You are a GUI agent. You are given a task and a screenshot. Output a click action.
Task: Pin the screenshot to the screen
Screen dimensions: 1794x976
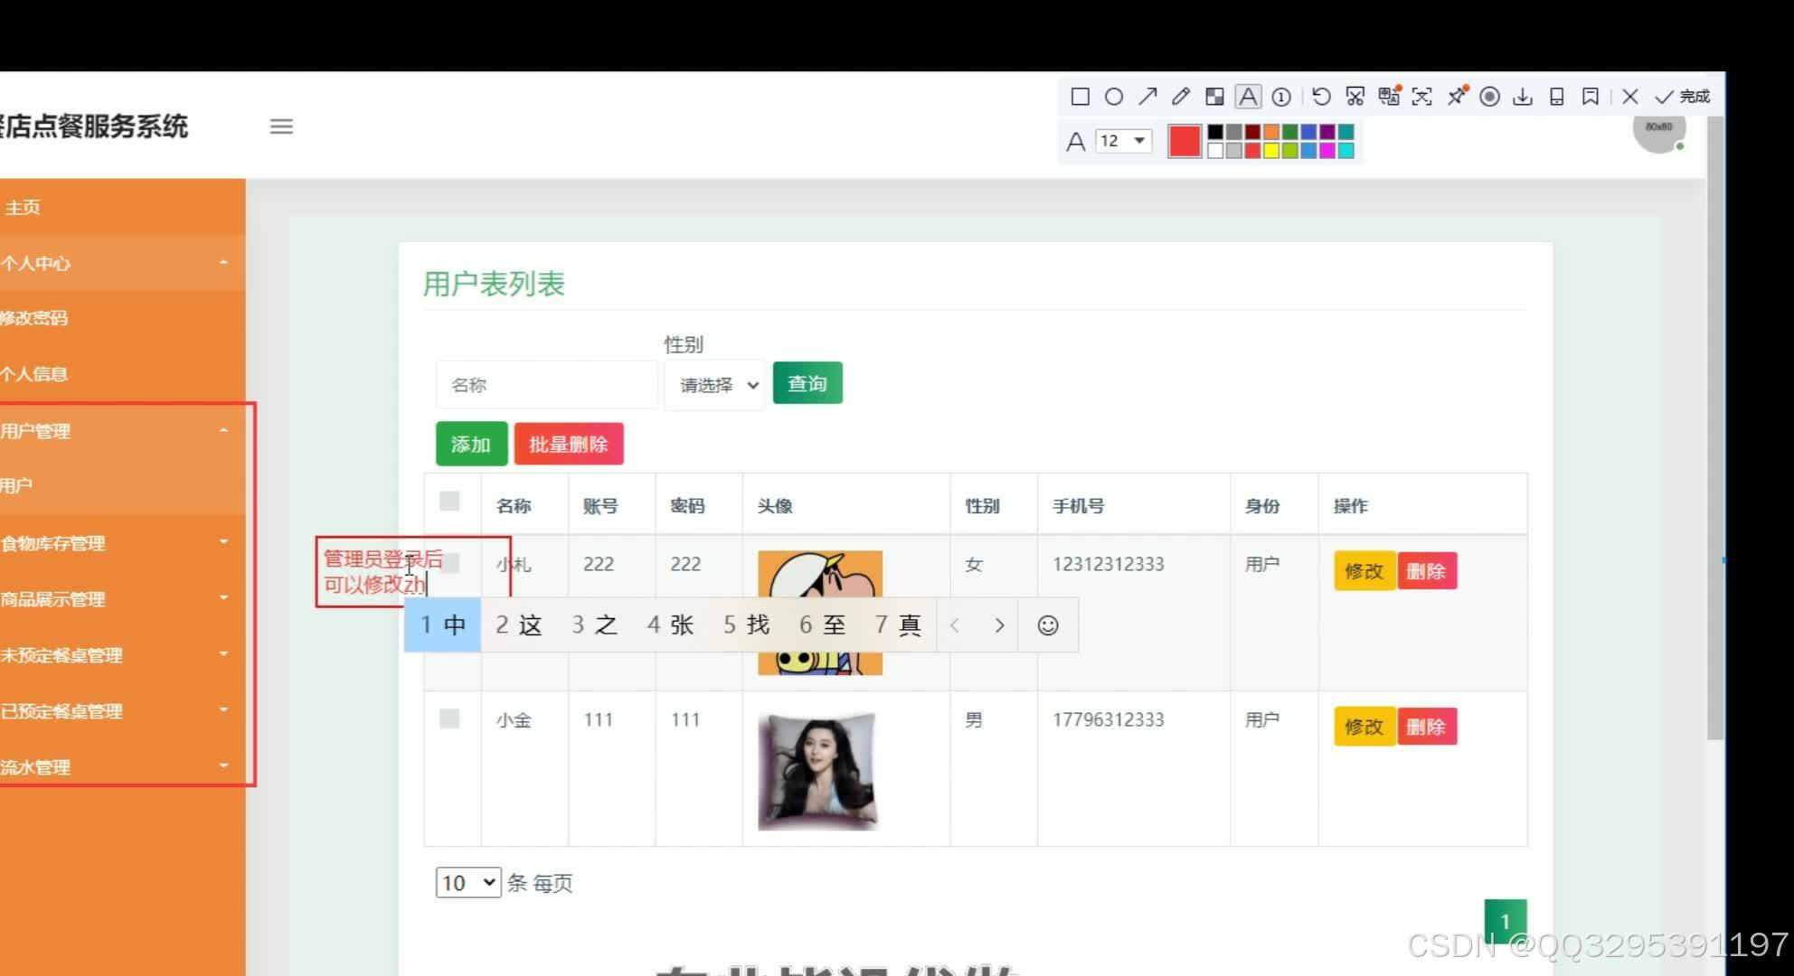(x=1457, y=96)
